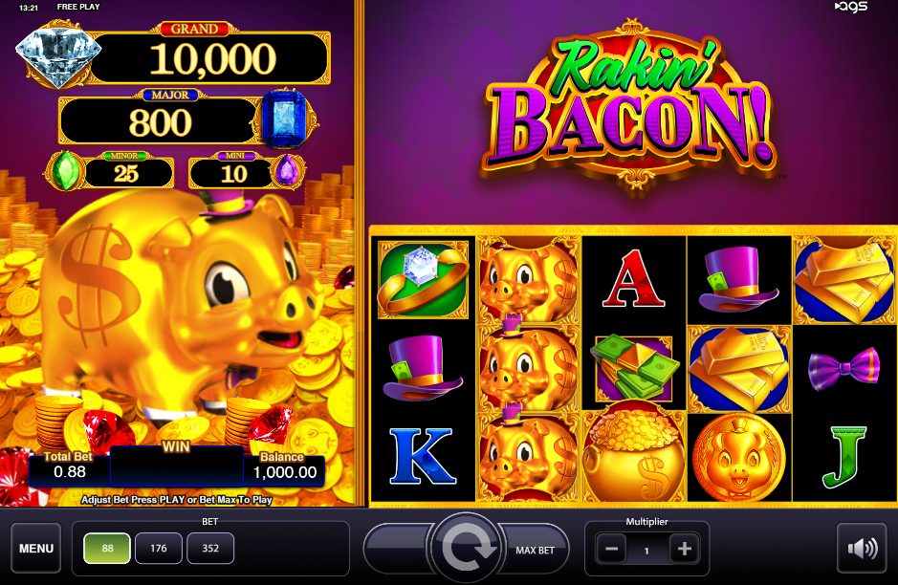Click the diamond ring symbol
The width and height of the screenshot is (898, 585).
pos(423,279)
